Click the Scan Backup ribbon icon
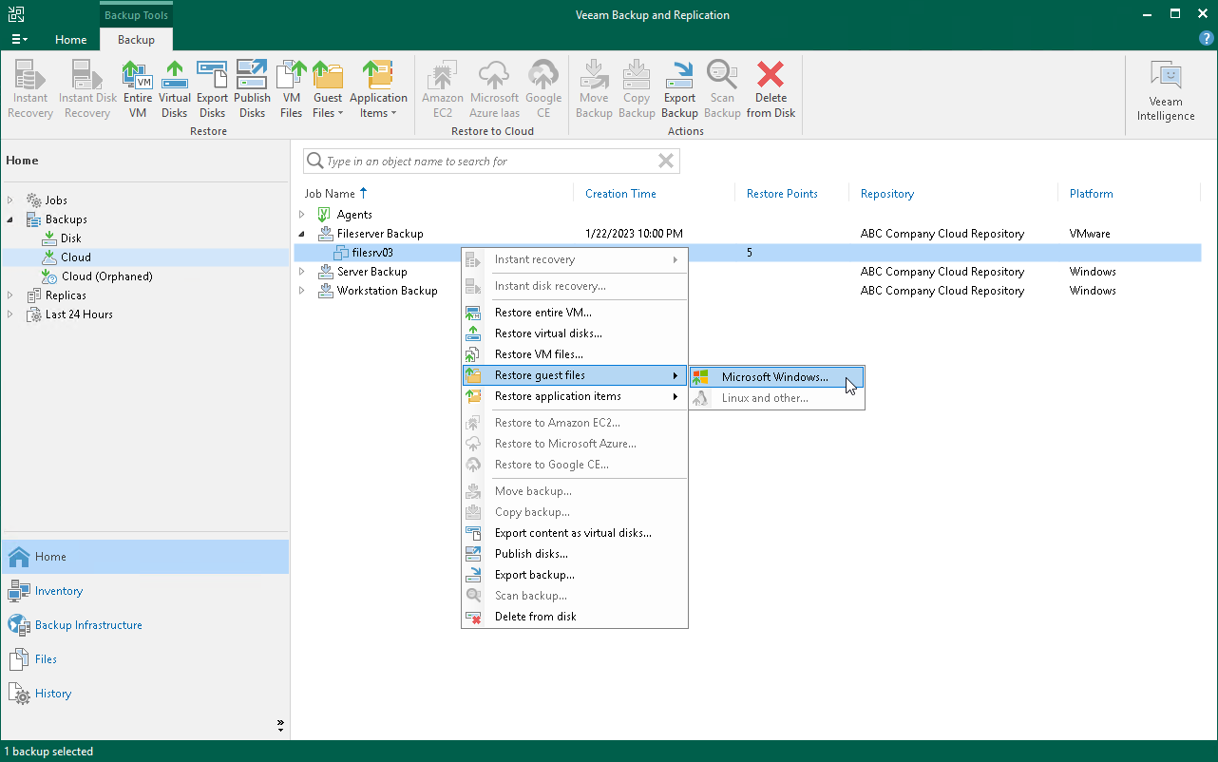This screenshot has width=1218, height=762. tap(722, 89)
